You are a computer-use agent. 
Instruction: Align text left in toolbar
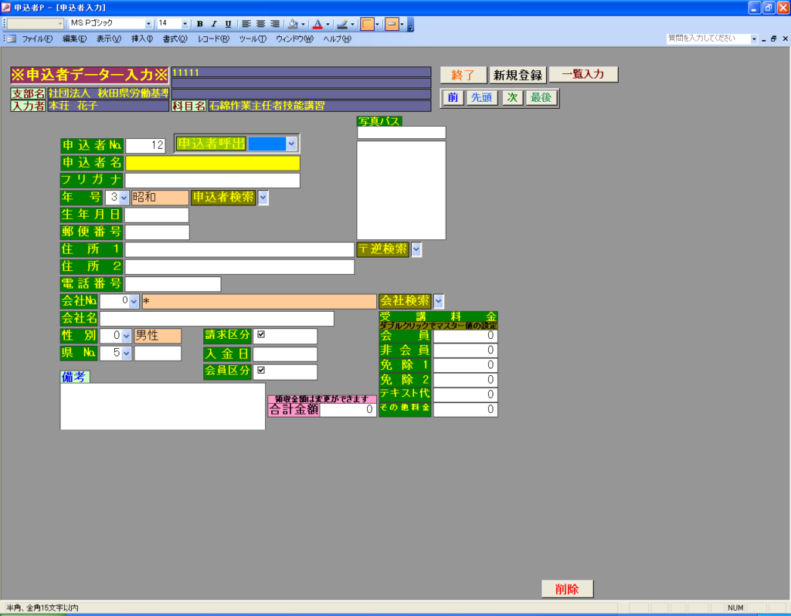pos(246,24)
